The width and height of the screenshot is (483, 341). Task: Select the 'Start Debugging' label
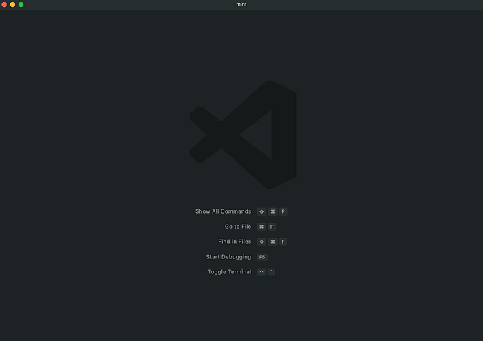coord(228,257)
